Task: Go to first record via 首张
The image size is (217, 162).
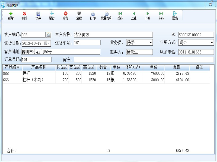Action: (x=120, y=13)
